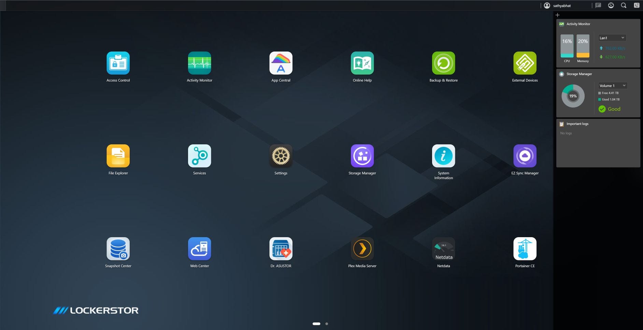Screen dimensions: 643x330
Task: Click the 19% storage usage donut chart
Action: (x=573, y=96)
